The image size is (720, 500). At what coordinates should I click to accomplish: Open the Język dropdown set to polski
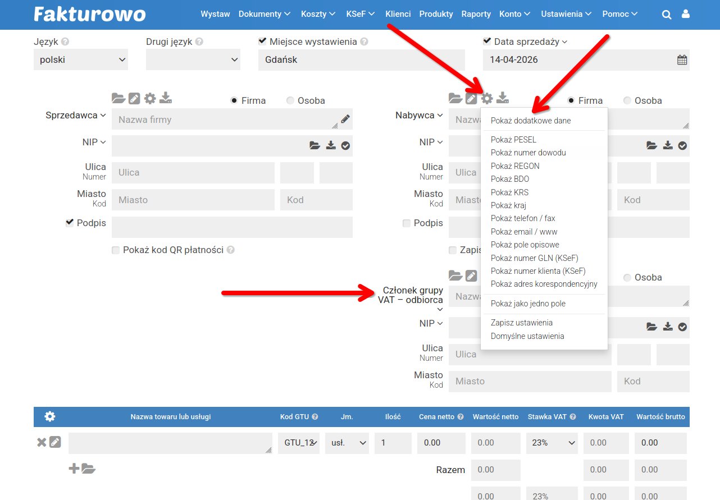(x=81, y=60)
